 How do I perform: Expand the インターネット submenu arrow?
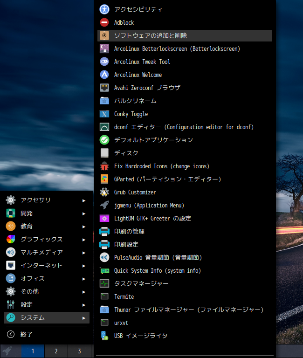[84, 266]
